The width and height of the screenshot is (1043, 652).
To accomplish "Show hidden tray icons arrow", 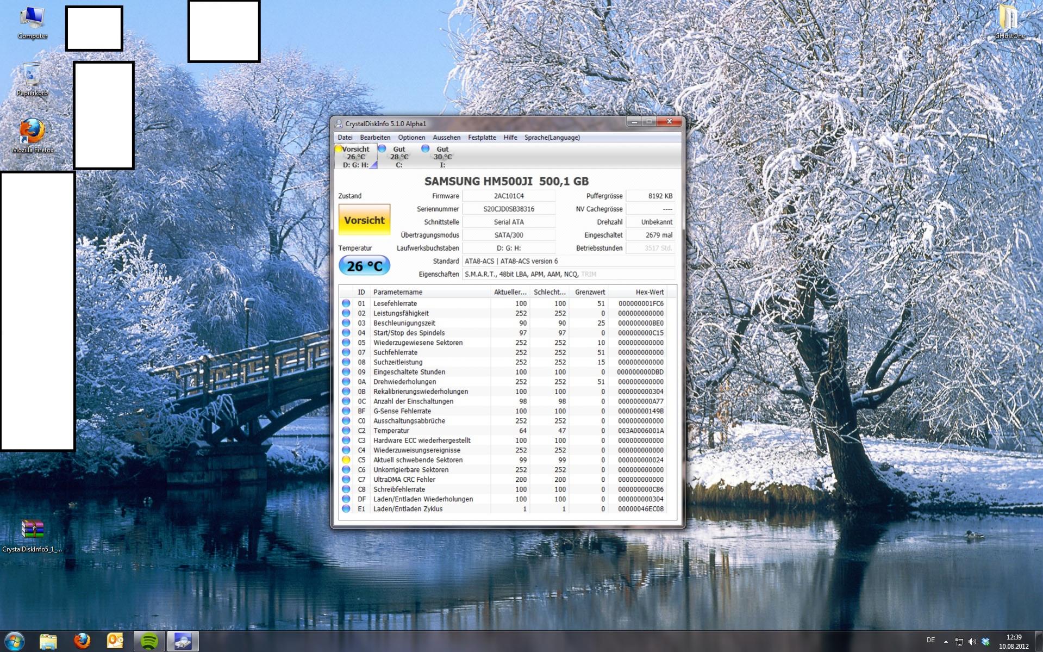I will point(946,642).
